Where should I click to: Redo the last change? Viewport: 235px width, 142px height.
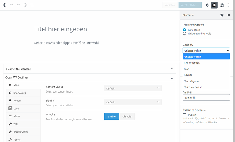tap(18, 5)
